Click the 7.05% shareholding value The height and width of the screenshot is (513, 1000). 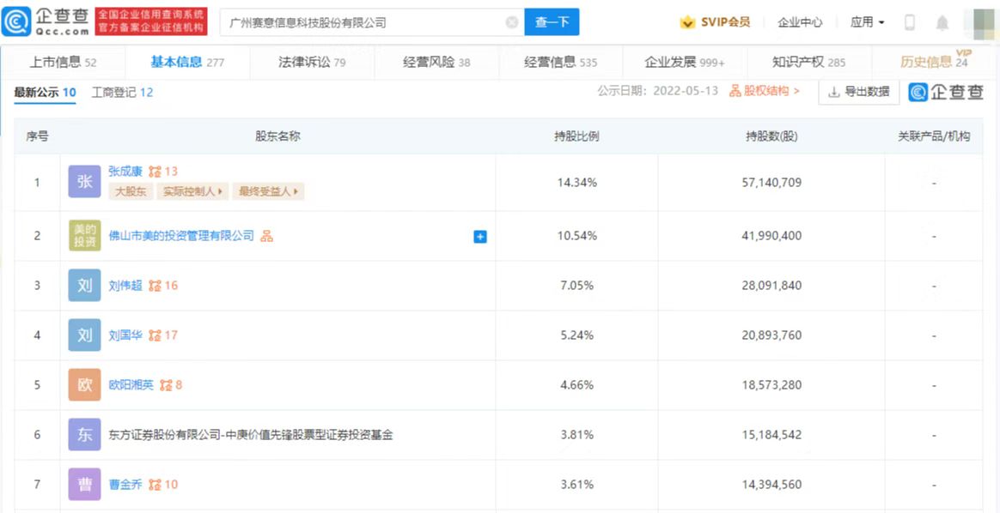click(x=576, y=286)
